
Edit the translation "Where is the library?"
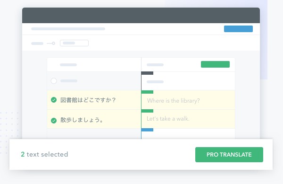pos(173,101)
